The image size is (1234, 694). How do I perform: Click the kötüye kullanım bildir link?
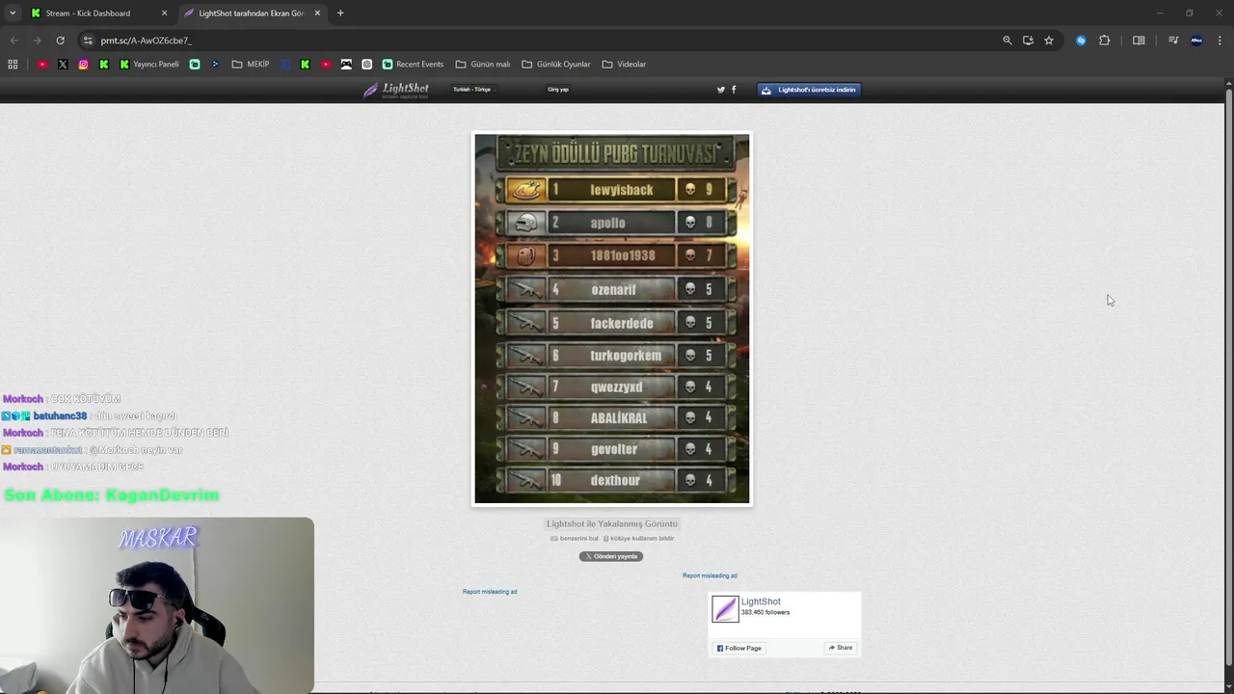tap(639, 539)
